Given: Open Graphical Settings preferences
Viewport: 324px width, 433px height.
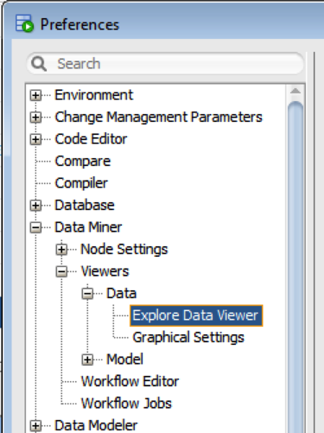Looking at the screenshot, I should [x=188, y=338].
